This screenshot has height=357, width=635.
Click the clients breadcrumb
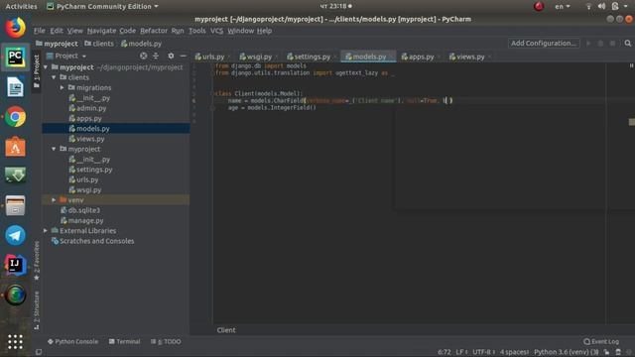pyautogui.click(x=99, y=44)
